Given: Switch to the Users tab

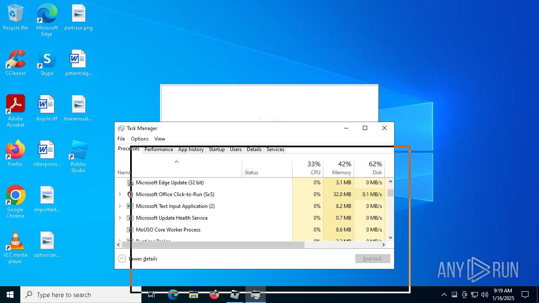Looking at the screenshot, I should (x=236, y=149).
